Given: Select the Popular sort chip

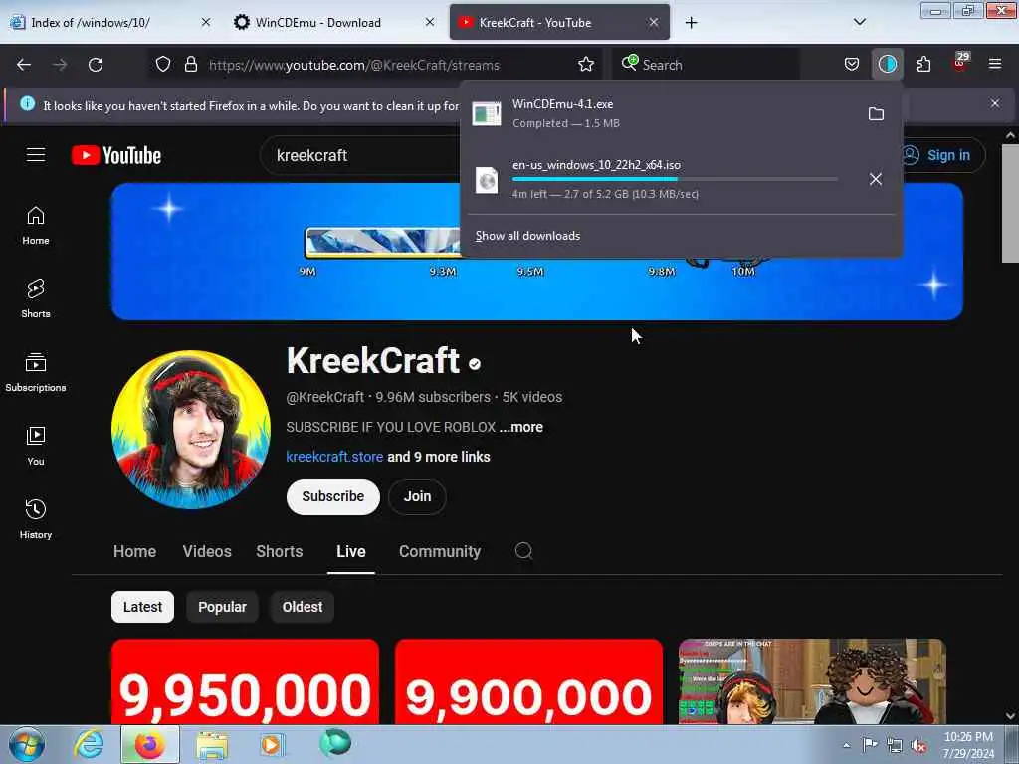Looking at the screenshot, I should click(x=222, y=607).
